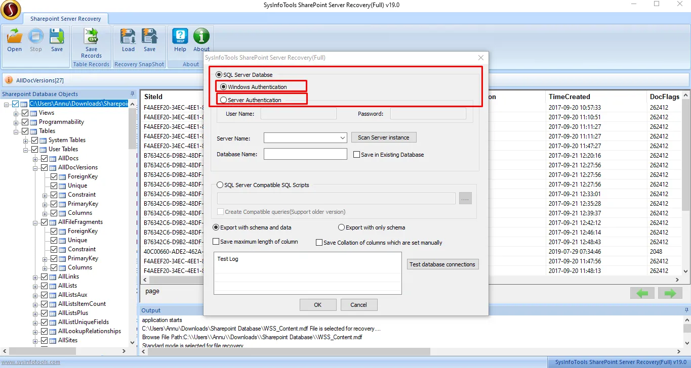Click the icon beside Programmability node
This screenshot has height=368, width=691.
pyautogui.click(x=34, y=122)
